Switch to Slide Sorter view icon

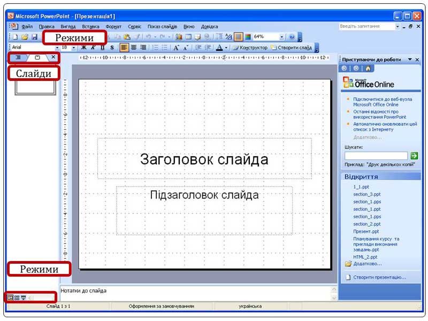tap(17, 297)
